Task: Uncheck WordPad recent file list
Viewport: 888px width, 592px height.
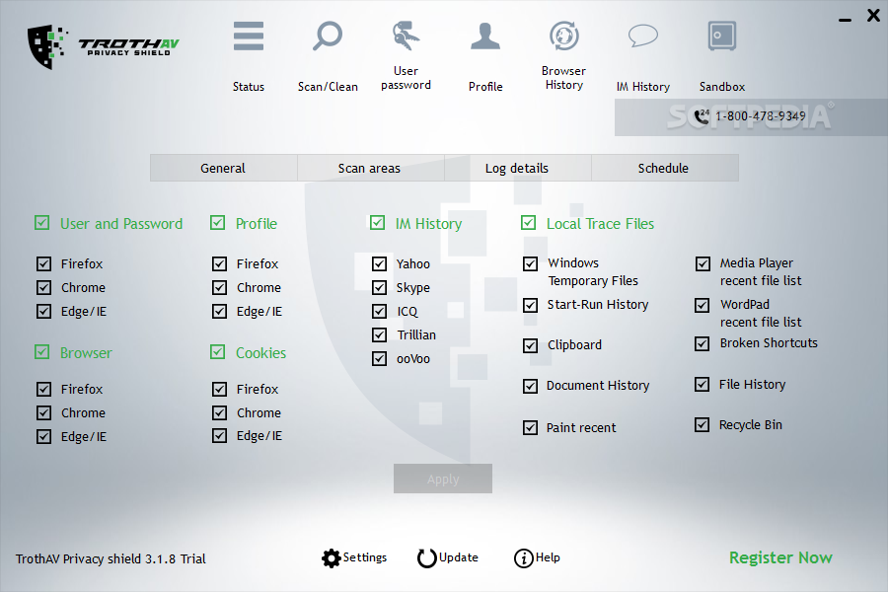Action: tap(702, 305)
